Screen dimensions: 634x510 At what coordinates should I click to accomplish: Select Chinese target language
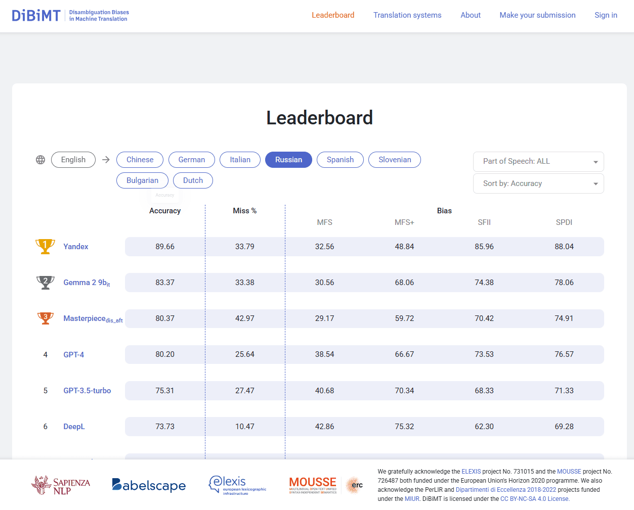point(140,160)
